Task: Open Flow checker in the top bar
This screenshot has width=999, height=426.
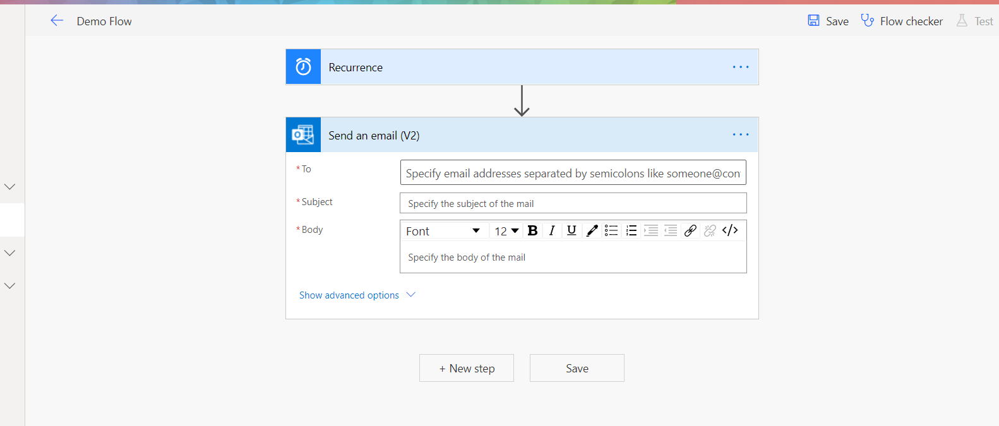Action: [x=902, y=21]
